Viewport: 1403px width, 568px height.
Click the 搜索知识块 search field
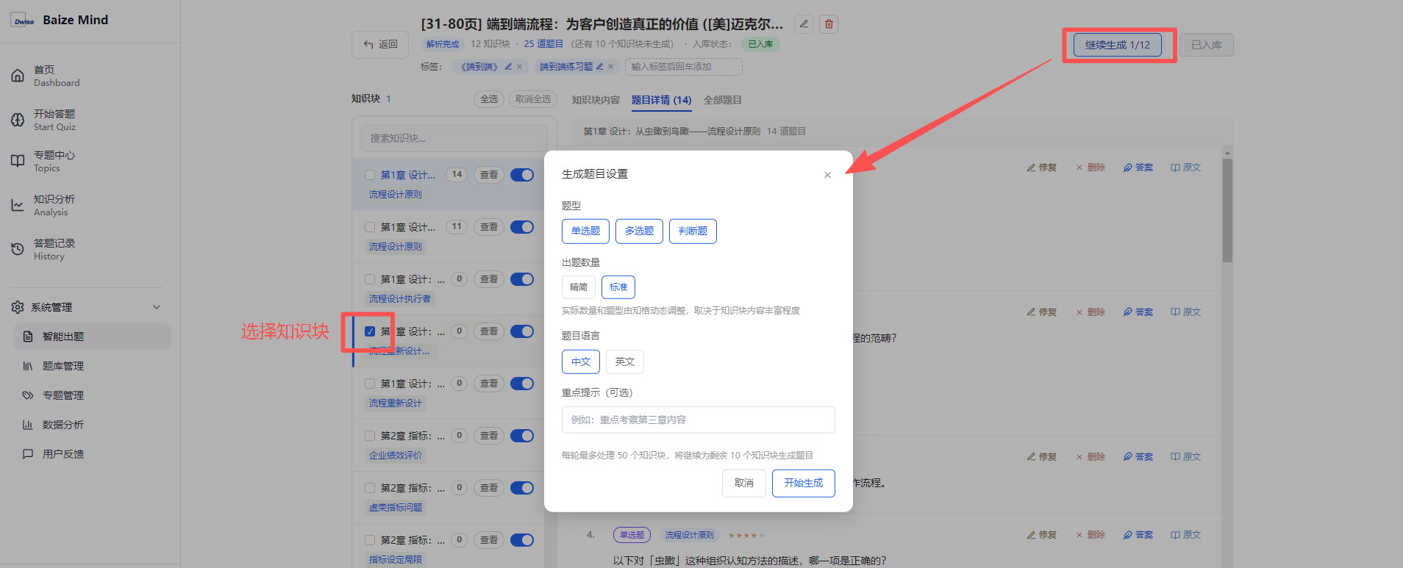point(454,138)
